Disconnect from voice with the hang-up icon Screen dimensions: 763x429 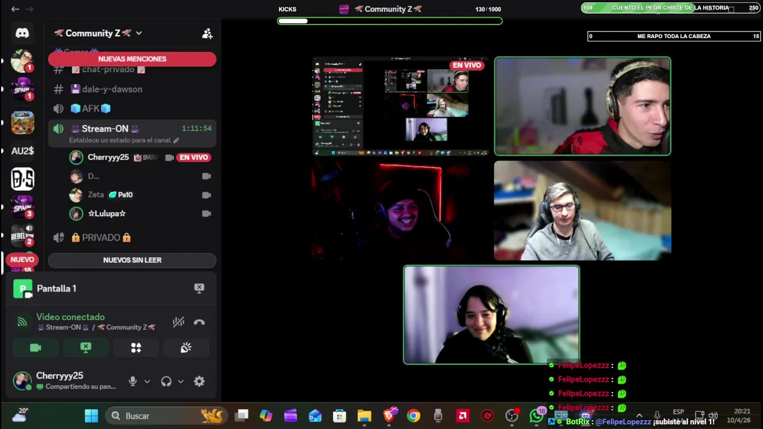(199, 322)
